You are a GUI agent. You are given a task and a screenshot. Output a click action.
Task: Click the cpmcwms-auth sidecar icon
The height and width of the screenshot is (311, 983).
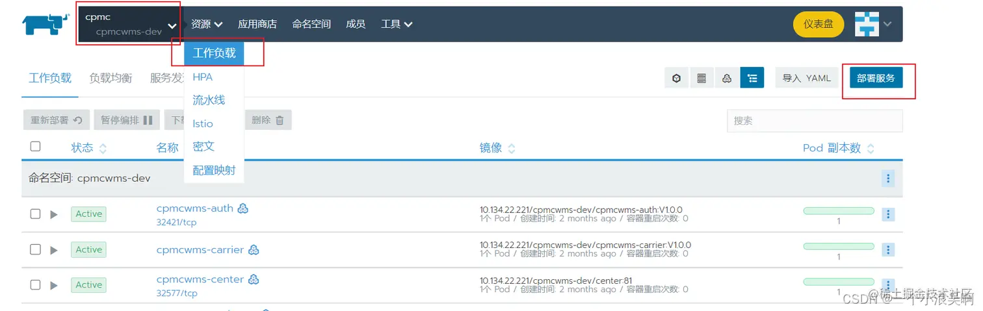243,208
